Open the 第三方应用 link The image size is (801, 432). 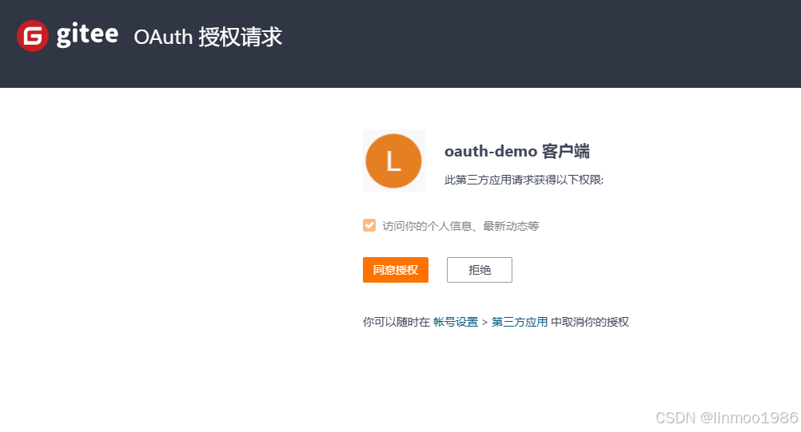[519, 322]
